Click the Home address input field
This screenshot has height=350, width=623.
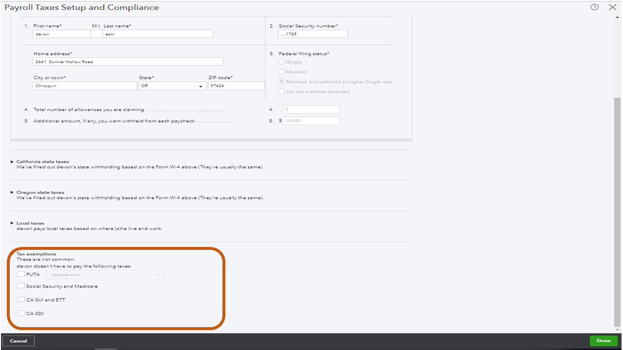coord(128,62)
